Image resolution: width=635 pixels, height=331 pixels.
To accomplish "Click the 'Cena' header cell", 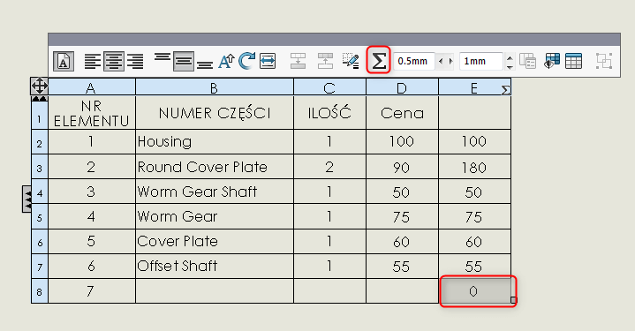I will (402, 113).
